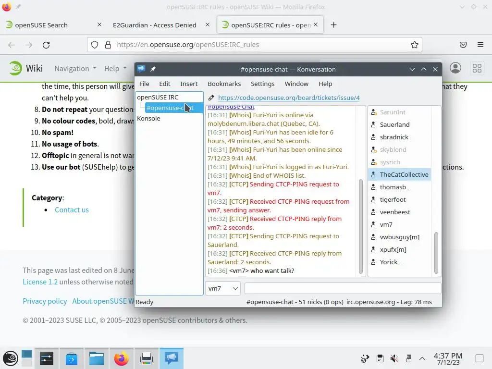
Task: Click the Firefox reload page icon
Action: point(46,45)
